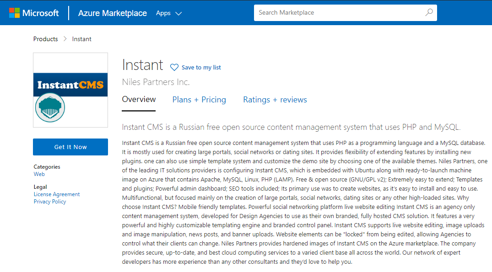Image resolution: width=492 pixels, height=272 pixels.
Task: Open the Ratings + reviews tab
Action: (x=275, y=100)
